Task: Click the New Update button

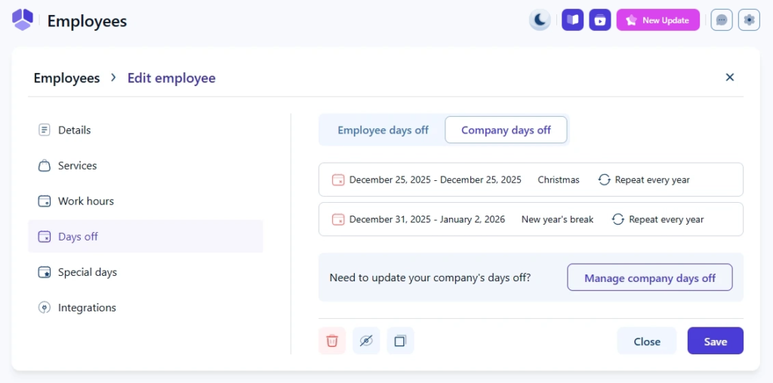Action: tap(658, 20)
